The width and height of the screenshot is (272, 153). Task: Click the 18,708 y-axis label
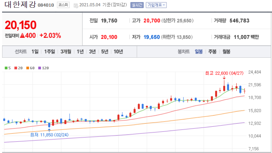point(255,97)
